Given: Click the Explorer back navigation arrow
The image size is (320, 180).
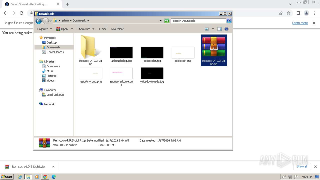Looking at the screenshot, I should [x=38, y=21].
